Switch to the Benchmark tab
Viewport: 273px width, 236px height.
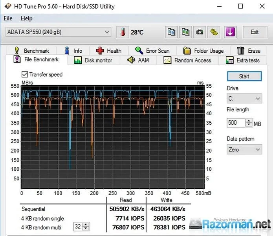pos(31,51)
